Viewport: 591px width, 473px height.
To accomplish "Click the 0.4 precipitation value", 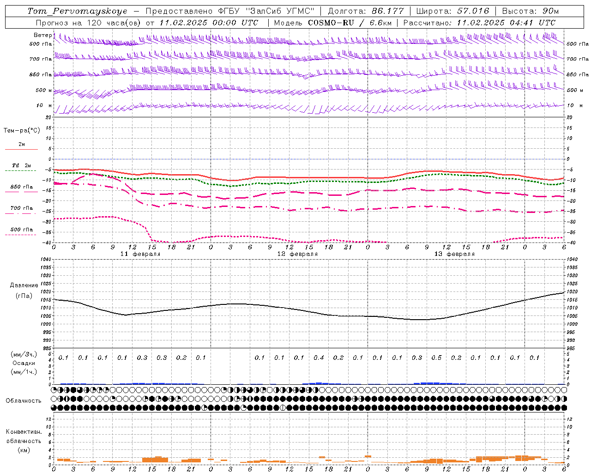I will point(319,358).
